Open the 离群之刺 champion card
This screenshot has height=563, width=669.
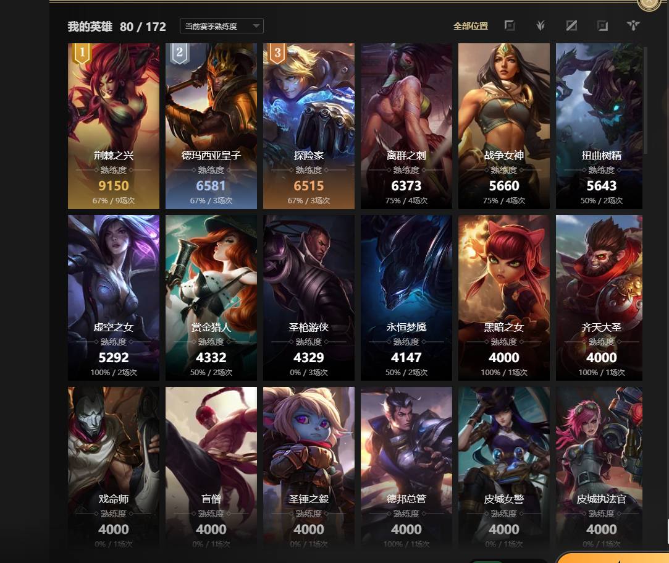(406, 126)
